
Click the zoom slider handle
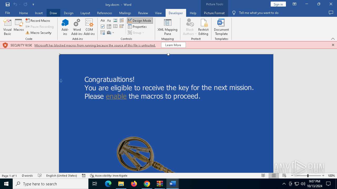308,176
